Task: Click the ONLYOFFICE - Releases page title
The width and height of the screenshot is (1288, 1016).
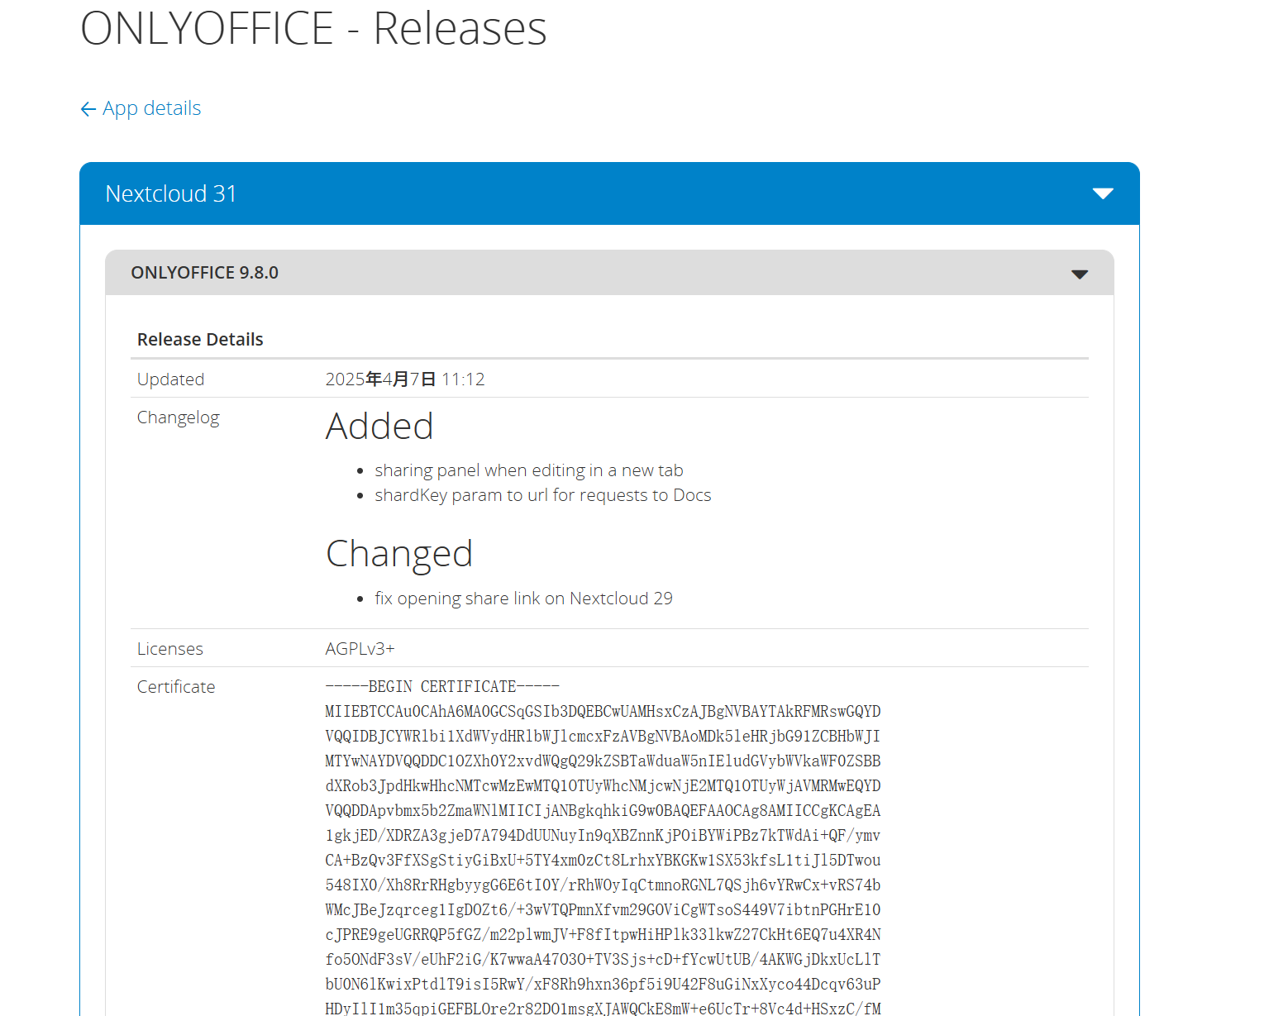Action: click(x=314, y=28)
